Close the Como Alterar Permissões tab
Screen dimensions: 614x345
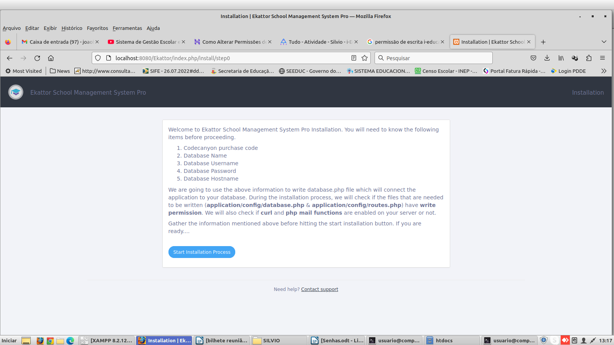click(270, 42)
